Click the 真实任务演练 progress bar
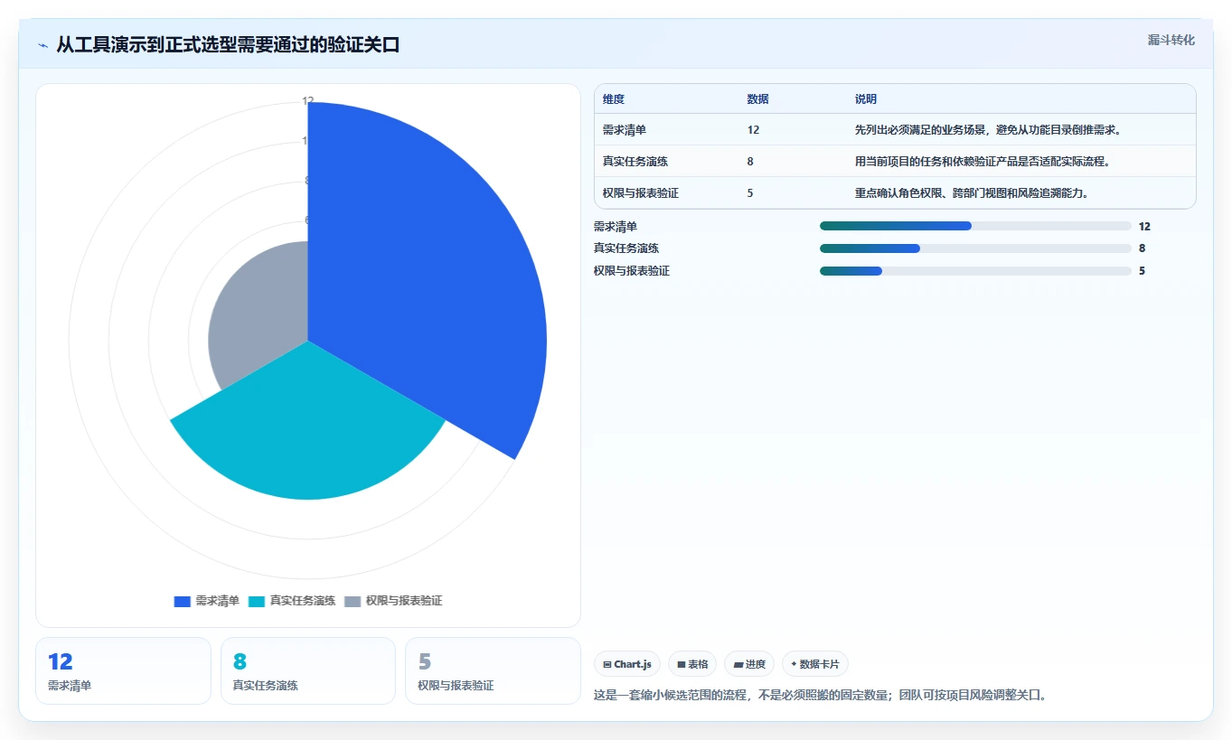The image size is (1232, 740). coord(975,248)
